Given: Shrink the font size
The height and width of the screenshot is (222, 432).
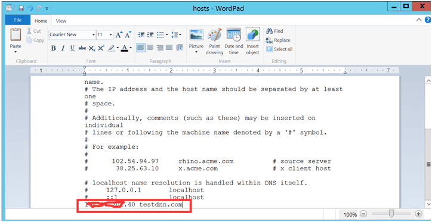Looking at the screenshot, I should [x=128, y=35].
